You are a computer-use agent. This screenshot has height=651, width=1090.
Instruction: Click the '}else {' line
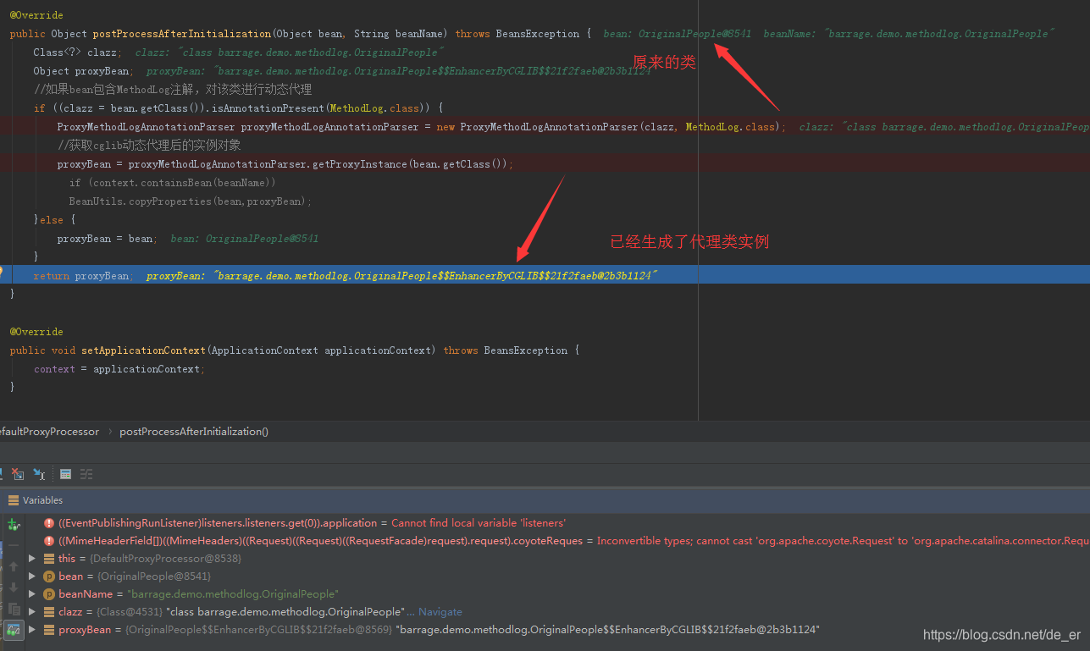coord(54,220)
